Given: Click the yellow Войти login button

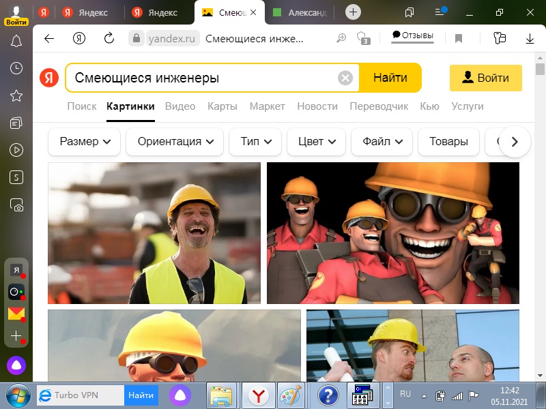Looking at the screenshot, I should coord(486,78).
